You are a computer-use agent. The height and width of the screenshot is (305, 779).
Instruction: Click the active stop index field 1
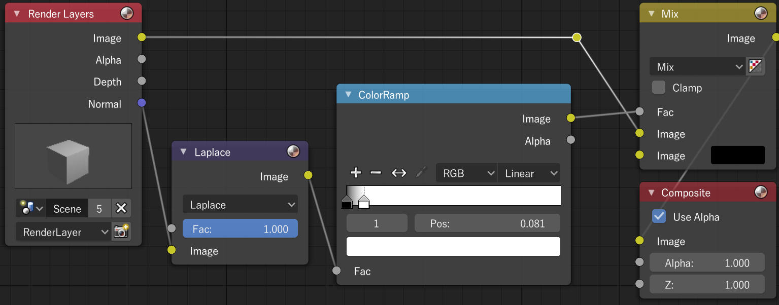(377, 223)
